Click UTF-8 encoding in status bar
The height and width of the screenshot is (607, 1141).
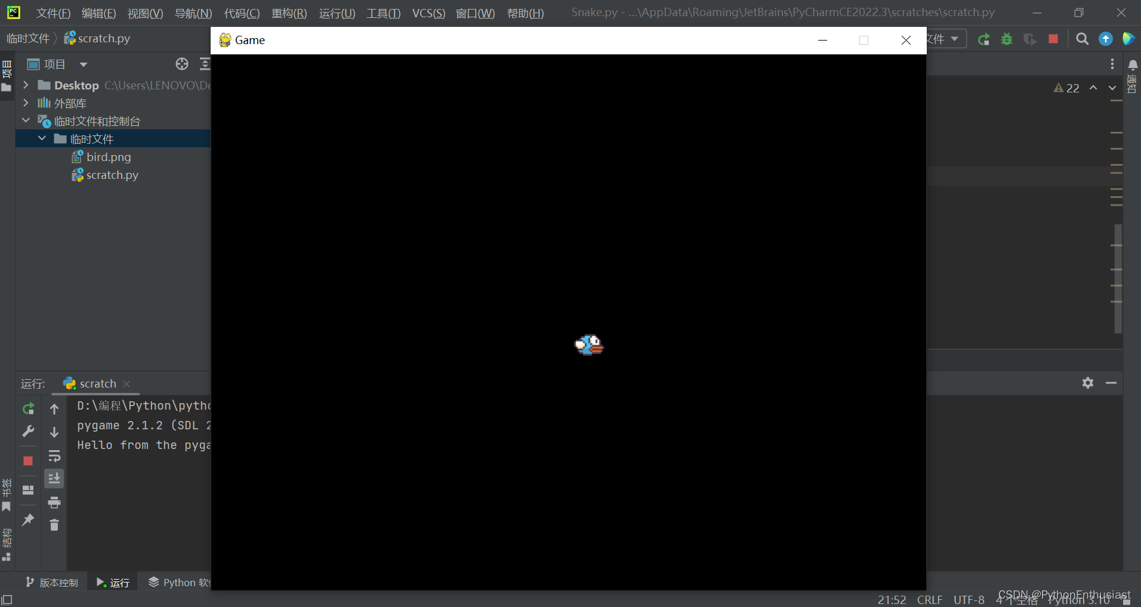click(969, 600)
